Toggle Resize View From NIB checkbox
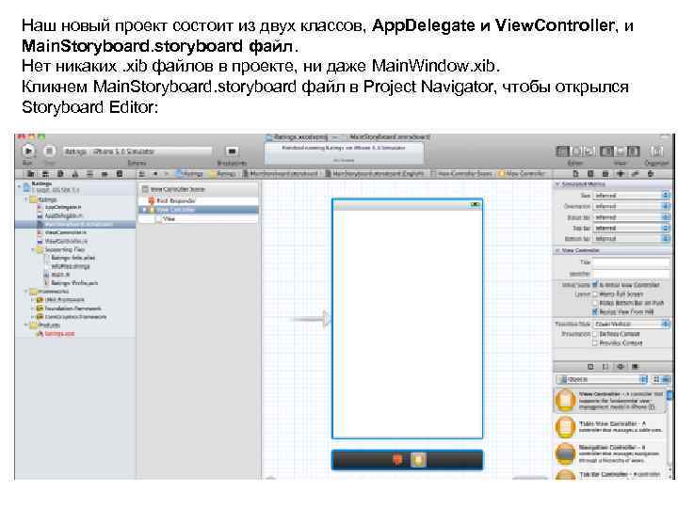The height and width of the screenshot is (508, 678). coord(595,312)
